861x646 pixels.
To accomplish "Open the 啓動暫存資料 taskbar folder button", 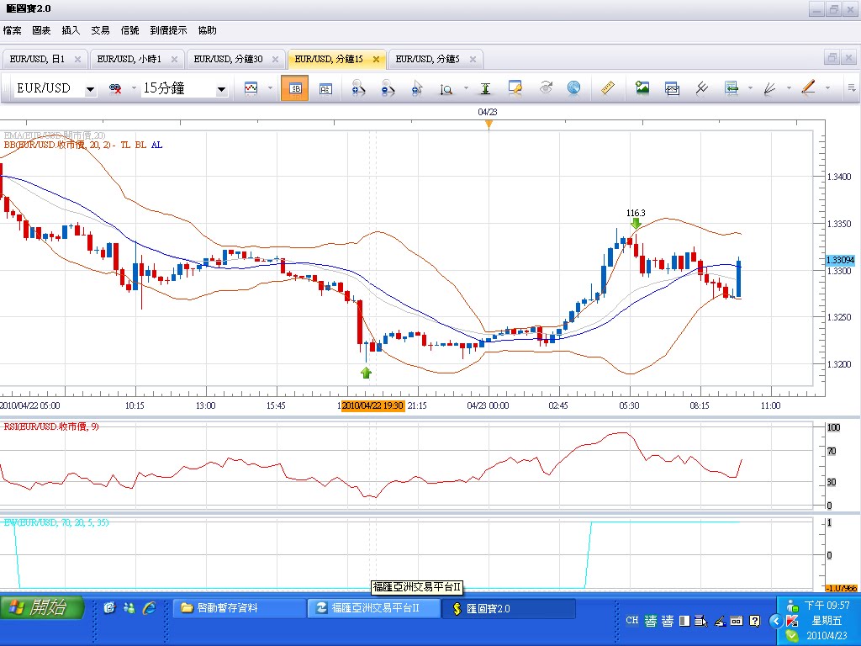I will (240, 608).
